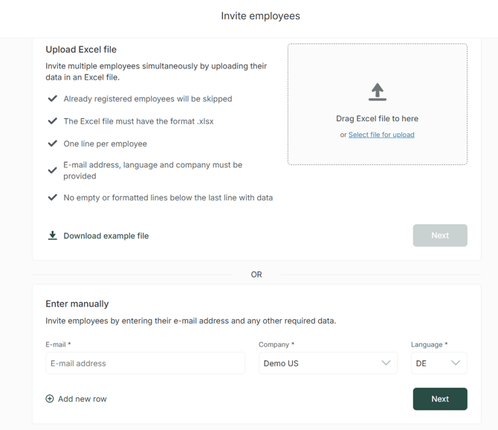Screen dimensions: 498x430
Task: Click checkmark beside 'One line per employee'
Action: click(x=53, y=144)
